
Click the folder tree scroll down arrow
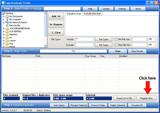click(x=45, y=46)
